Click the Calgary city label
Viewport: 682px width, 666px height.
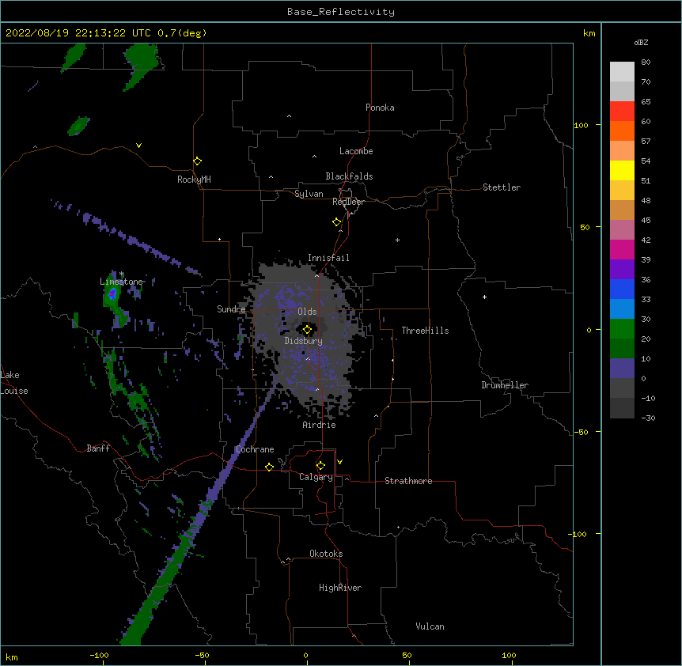tap(316, 477)
